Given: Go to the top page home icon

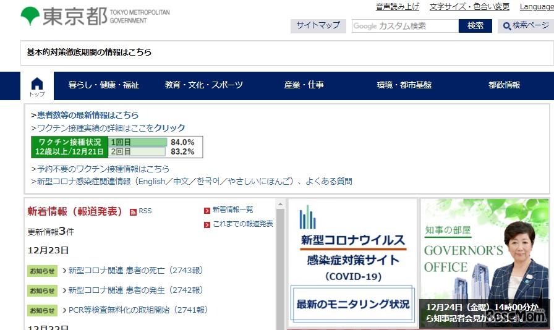Looking at the screenshot, I should click(x=37, y=86).
